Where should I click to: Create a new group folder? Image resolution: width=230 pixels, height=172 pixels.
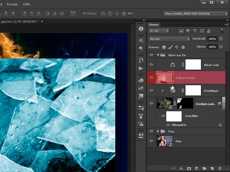204,169
